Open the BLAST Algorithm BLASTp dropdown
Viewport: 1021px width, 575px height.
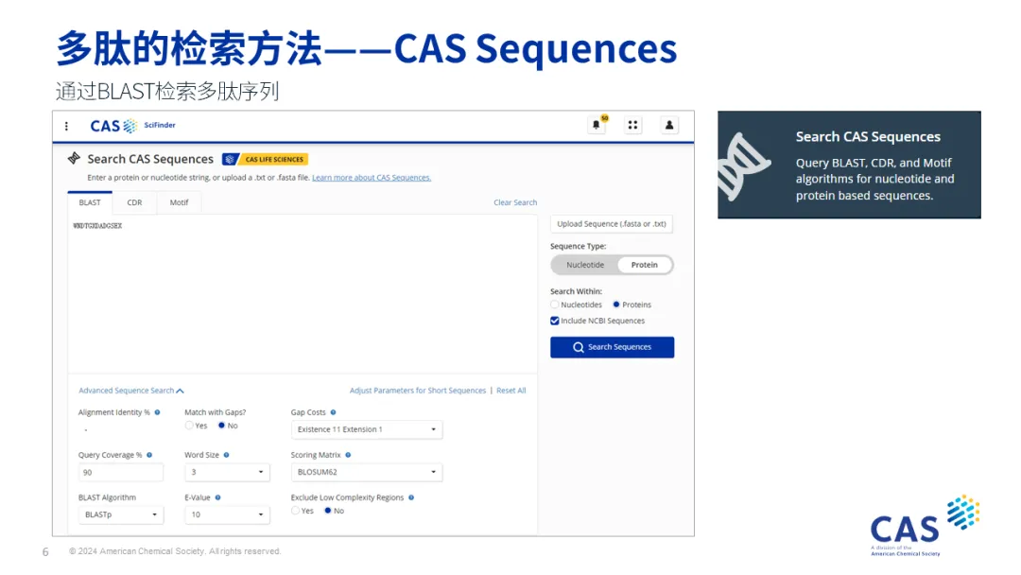pyautogui.click(x=120, y=514)
